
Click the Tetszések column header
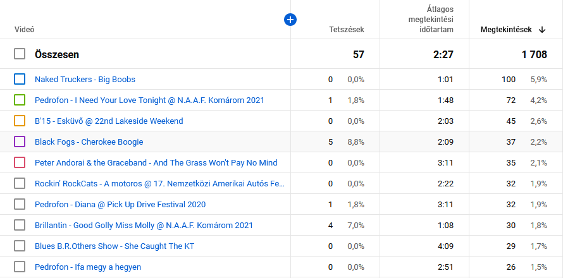[346, 30]
